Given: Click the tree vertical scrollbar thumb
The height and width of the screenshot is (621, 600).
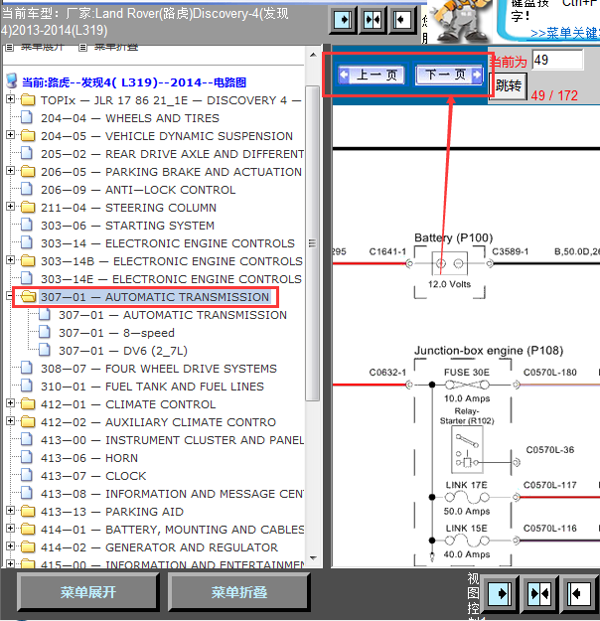Looking at the screenshot, I should pos(313,243).
